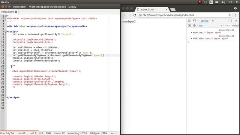
Task: Toggle the console sidebar icon
Action: [x=189, y=25]
